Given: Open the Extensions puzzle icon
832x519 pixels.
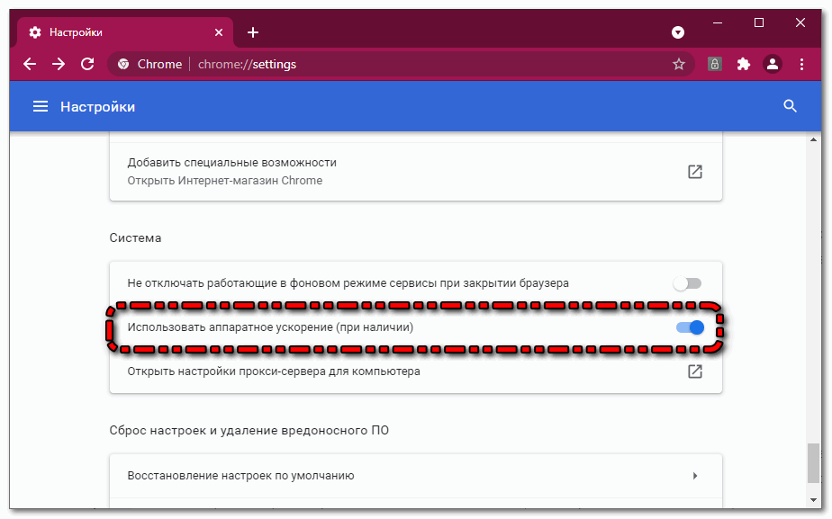Looking at the screenshot, I should (x=743, y=64).
